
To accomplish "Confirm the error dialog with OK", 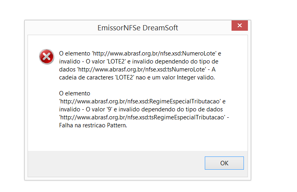I will click(x=224, y=163).
